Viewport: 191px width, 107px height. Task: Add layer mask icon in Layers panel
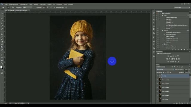pos(177,103)
